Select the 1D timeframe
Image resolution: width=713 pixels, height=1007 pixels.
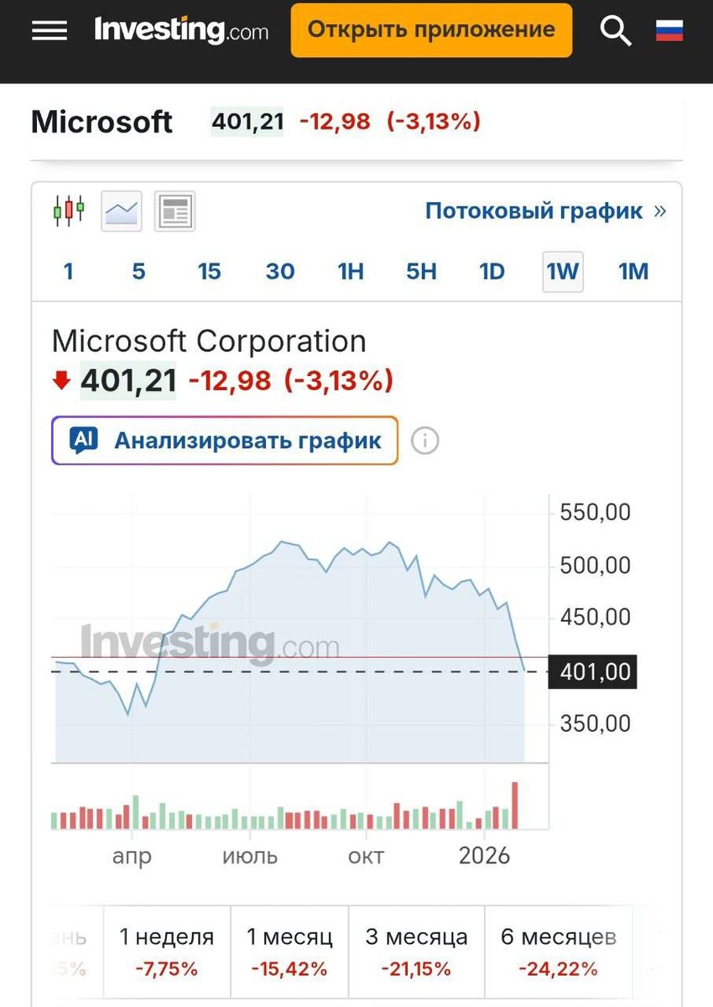tap(492, 272)
